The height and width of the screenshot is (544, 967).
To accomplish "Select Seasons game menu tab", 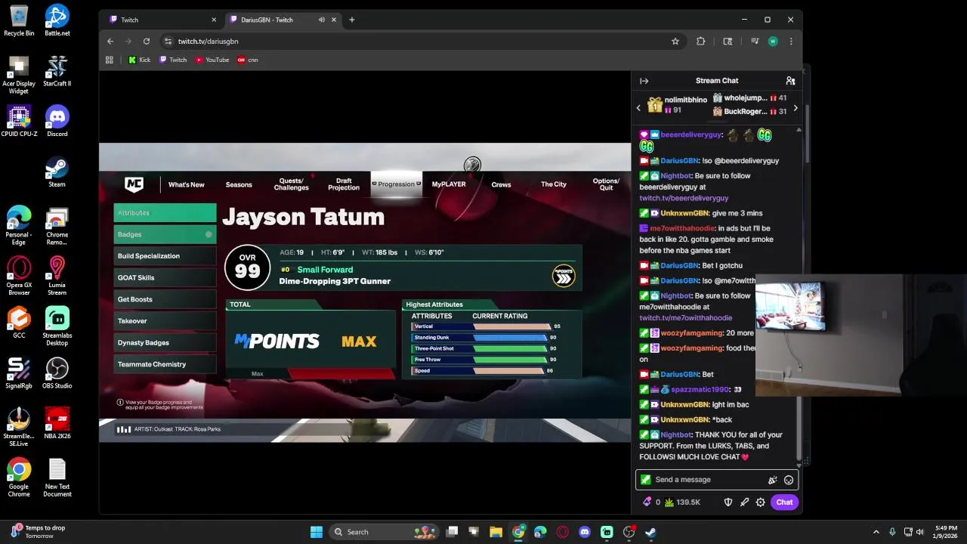I will click(239, 184).
